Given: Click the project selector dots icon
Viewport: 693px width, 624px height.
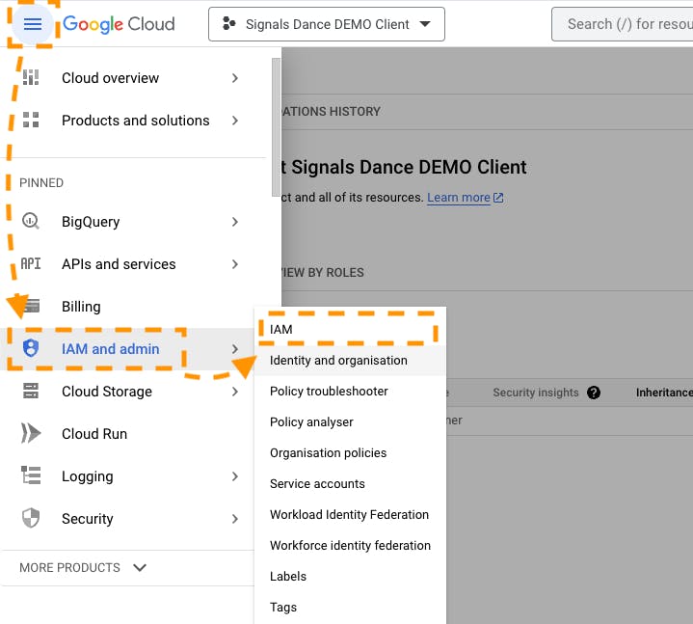Looking at the screenshot, I should click(228, 24).
